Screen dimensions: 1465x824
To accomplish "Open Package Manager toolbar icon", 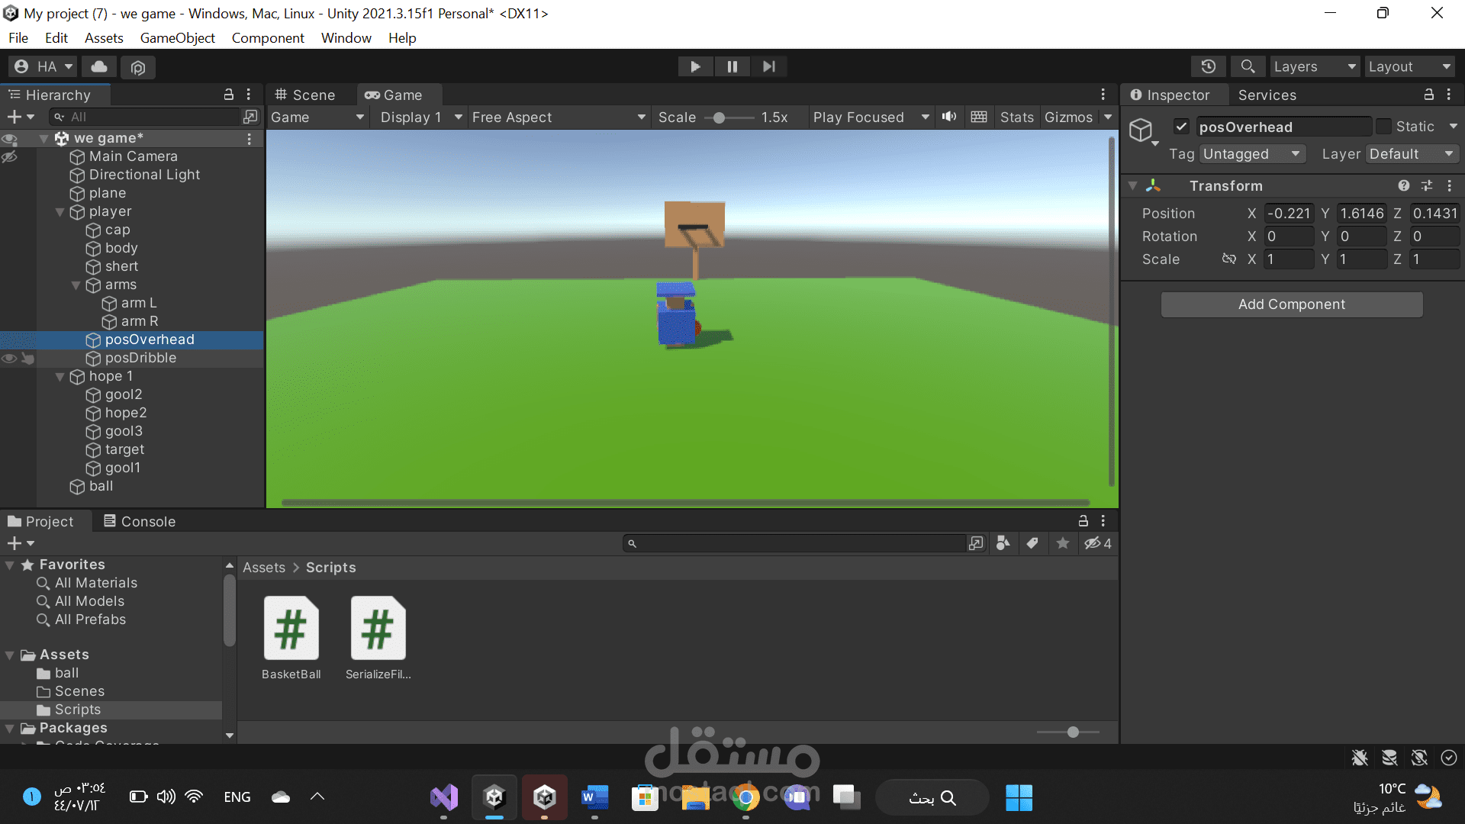I will 138,67.
